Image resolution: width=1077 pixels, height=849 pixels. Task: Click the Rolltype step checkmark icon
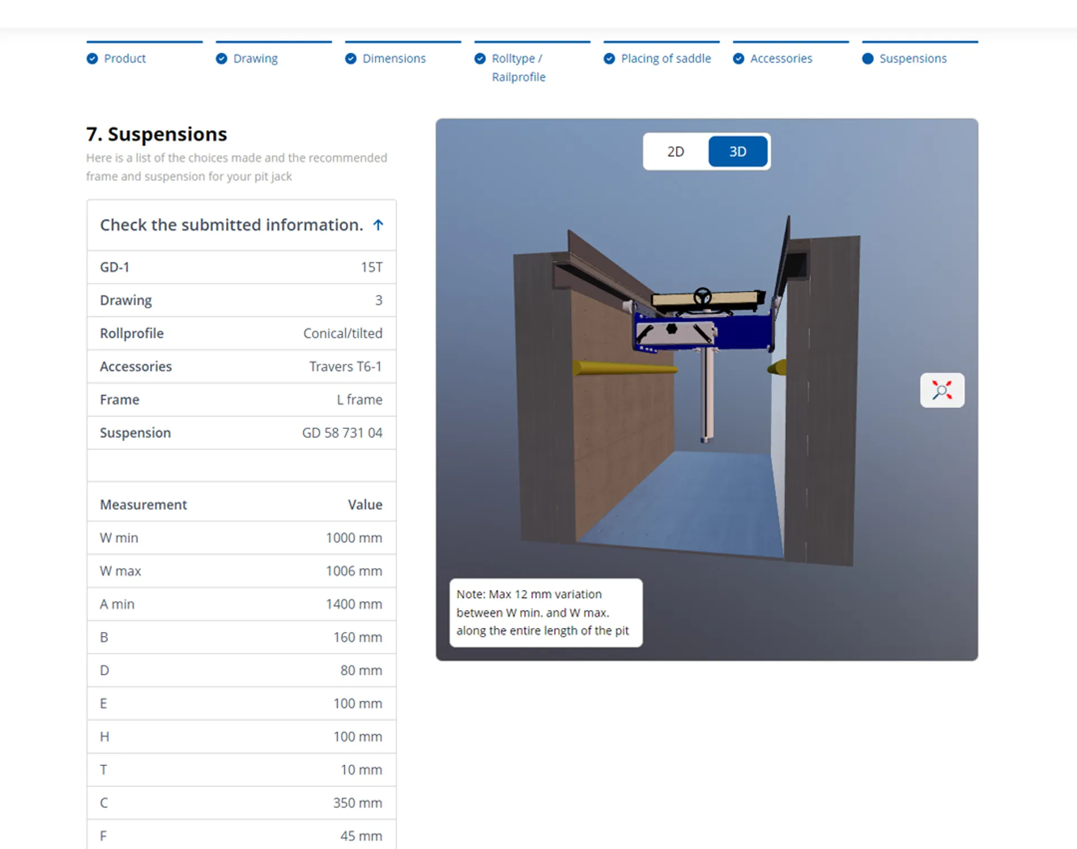click(480, 59)
